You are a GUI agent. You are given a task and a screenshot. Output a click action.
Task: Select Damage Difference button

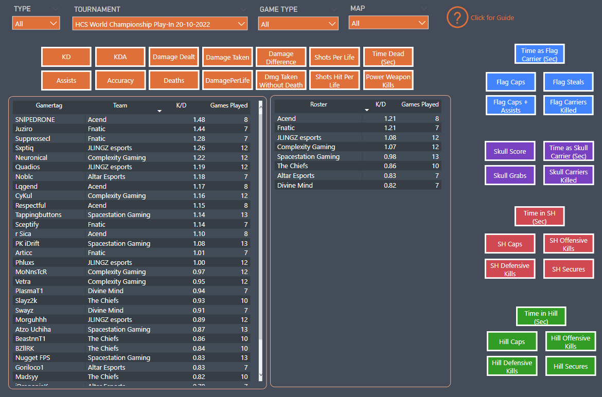(281, 57)
